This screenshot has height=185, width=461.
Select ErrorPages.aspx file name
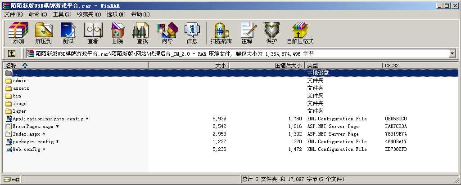click(36, 126)
